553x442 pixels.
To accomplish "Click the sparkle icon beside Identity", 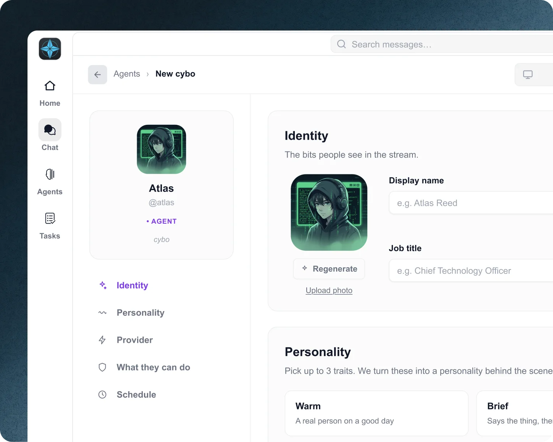I will [103, 286].
